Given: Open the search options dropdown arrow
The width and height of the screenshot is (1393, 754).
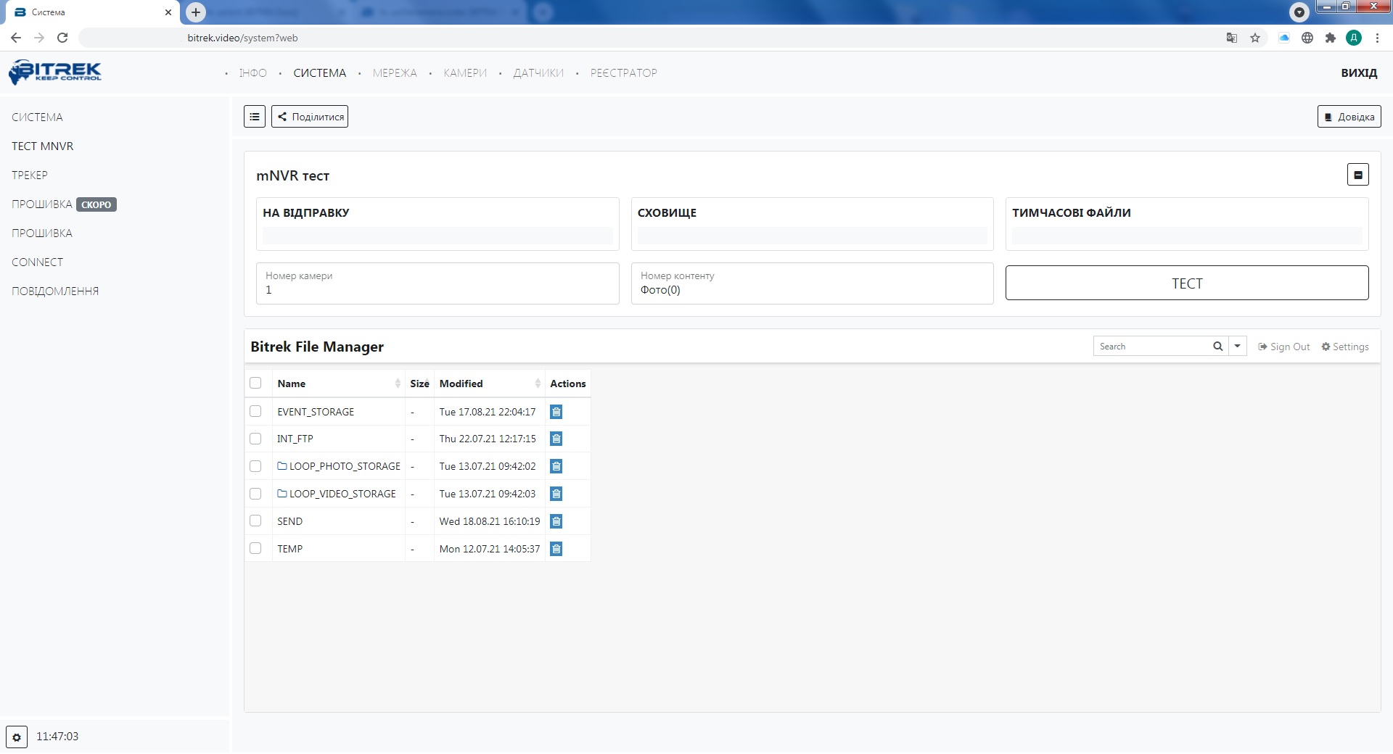Looking at the screenshot, I should 1237,347.
